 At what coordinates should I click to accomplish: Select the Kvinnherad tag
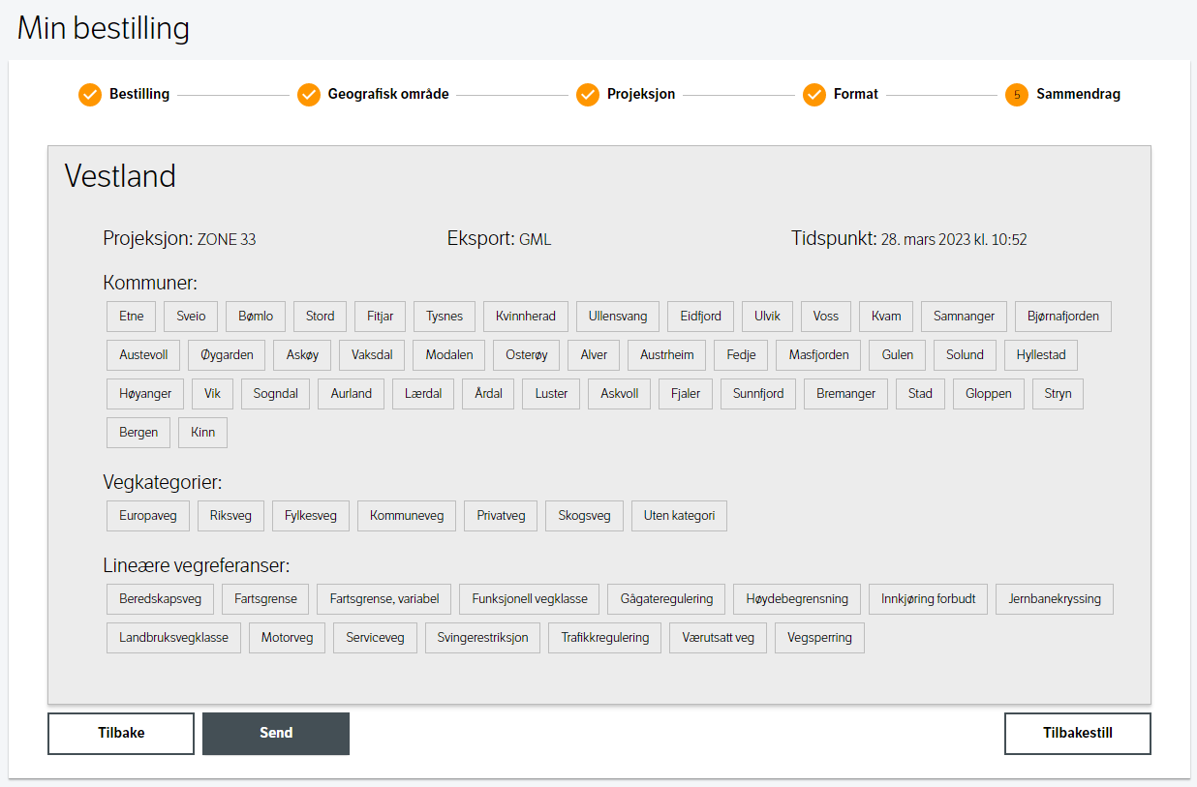526,317
